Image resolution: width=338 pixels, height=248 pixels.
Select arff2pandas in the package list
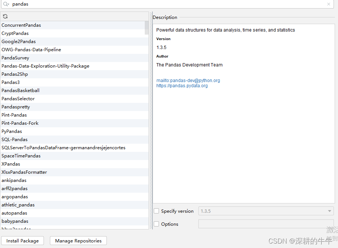click(x=74, y=189)
